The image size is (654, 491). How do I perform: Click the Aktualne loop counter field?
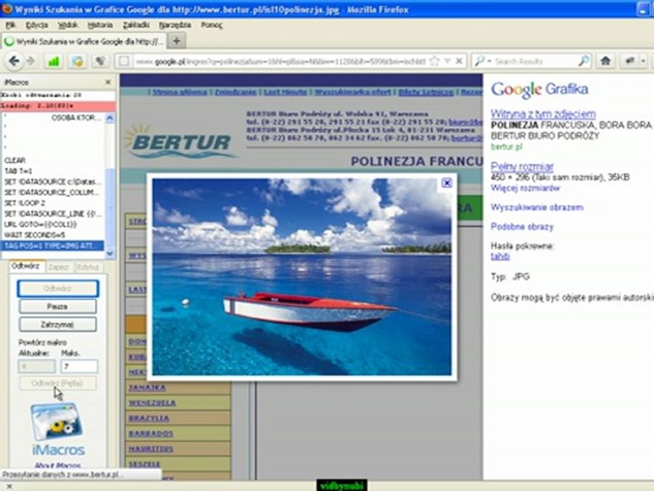pyautogui.click(x=37, y=366)
